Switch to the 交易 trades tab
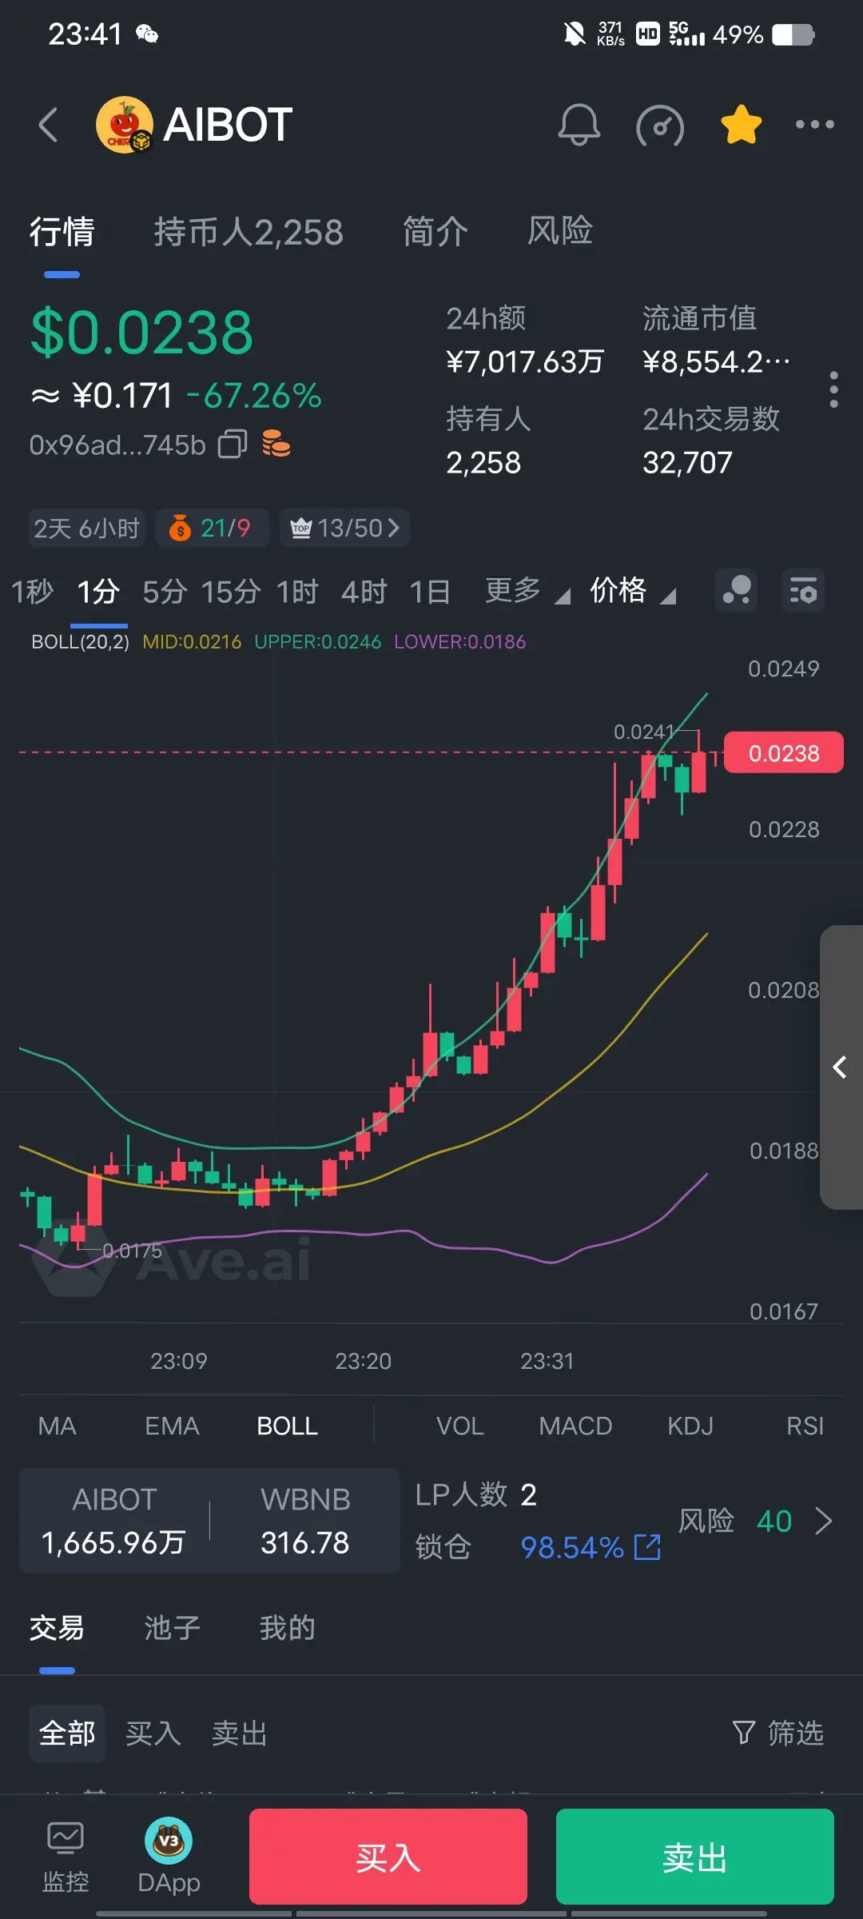This screenshot has height=1919, width=863. (x=57, y=1627)
